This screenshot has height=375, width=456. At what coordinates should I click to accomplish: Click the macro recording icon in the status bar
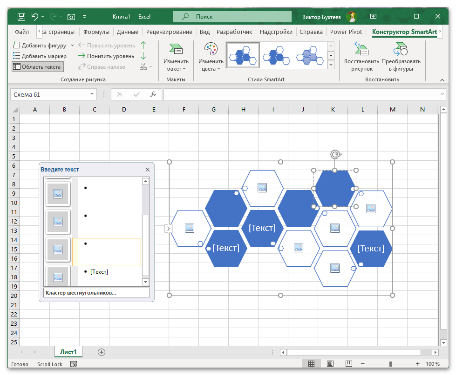click(x=74, y=364)
